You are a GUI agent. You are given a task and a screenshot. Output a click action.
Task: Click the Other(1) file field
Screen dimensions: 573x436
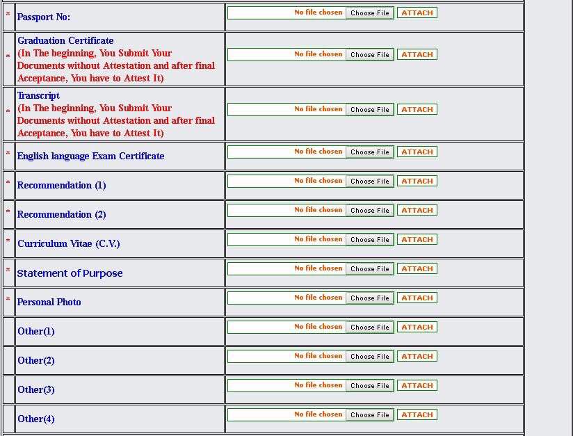pyautogui.click(x=286, y=327)
